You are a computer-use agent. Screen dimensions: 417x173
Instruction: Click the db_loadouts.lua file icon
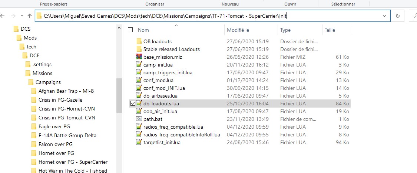(139, 104)
